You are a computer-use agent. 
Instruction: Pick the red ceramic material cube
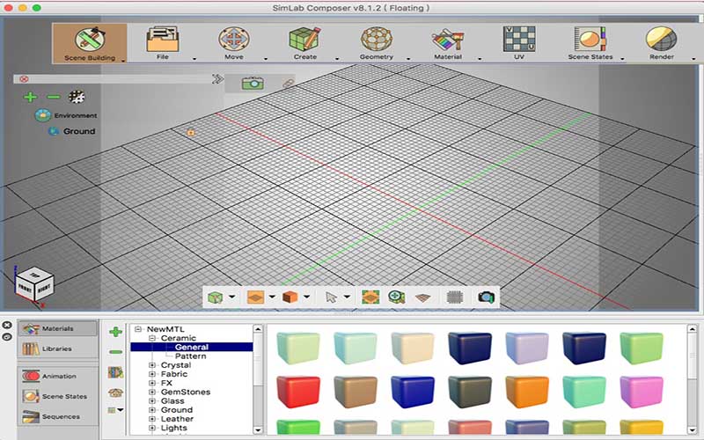point(298,392)
